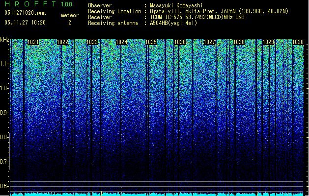Click the Receiving Location field label
The image size is (309, 196).
point(114,11)
